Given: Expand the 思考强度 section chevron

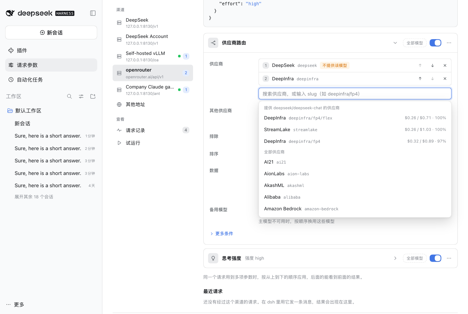Looking at the screenshot, I should tap(395, 258).
